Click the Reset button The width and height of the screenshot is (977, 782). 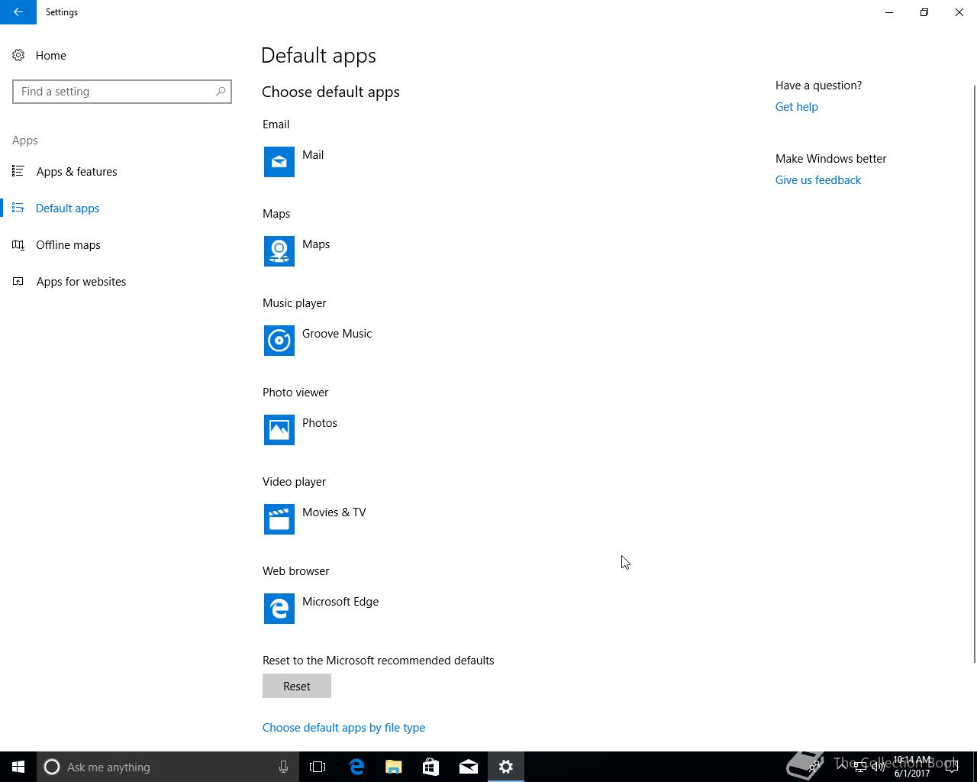coord(297,686)
